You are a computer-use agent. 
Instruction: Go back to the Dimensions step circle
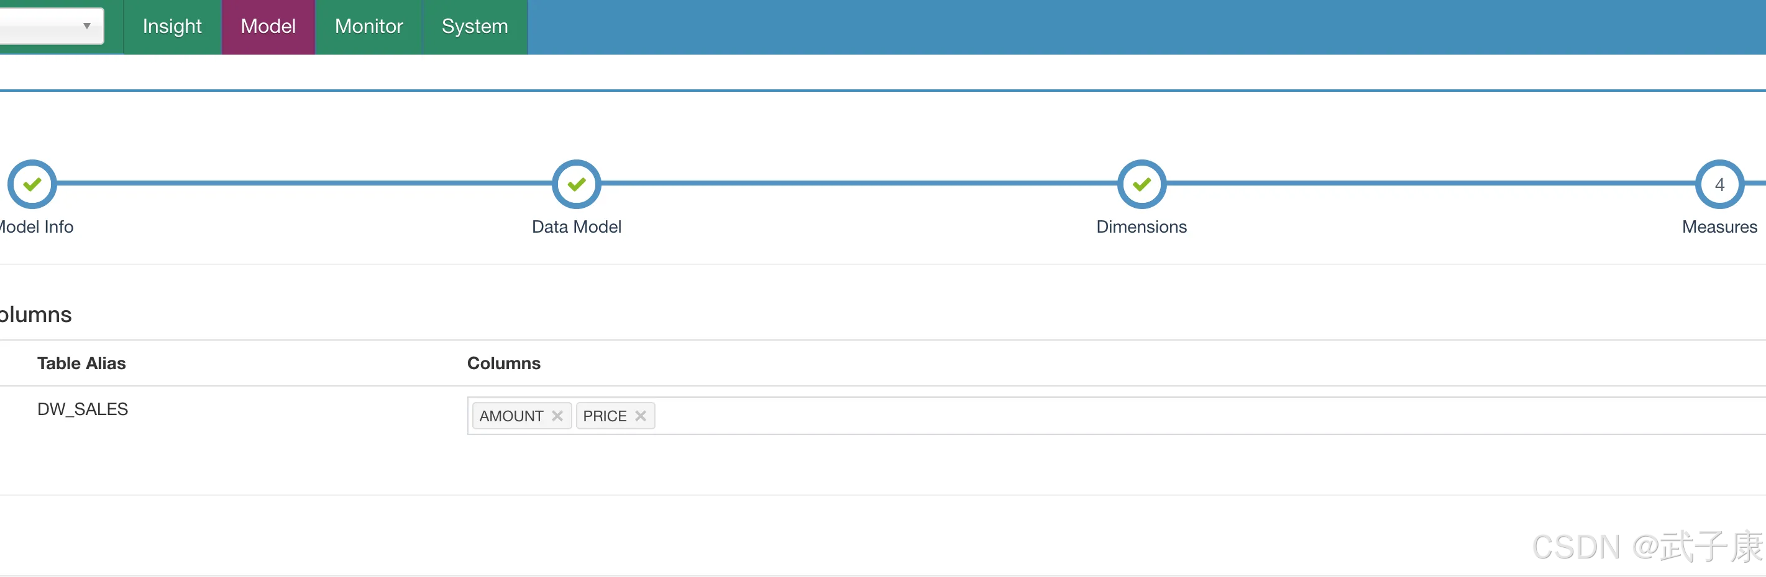coord(1141,184)
